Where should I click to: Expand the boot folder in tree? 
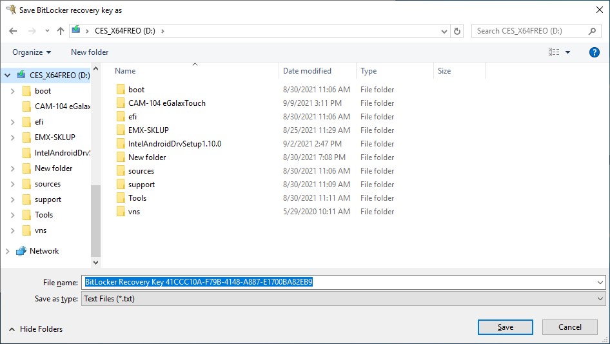[x=13, y=91]
